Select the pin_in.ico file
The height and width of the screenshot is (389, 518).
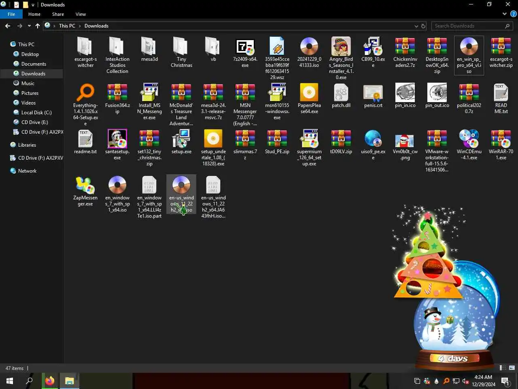tap(405, 96)
